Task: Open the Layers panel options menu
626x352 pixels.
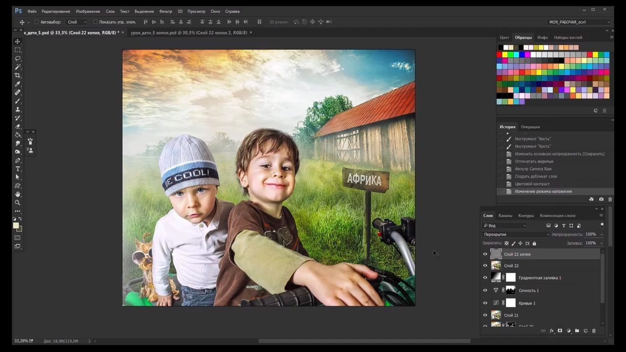Action: (602, 215)
